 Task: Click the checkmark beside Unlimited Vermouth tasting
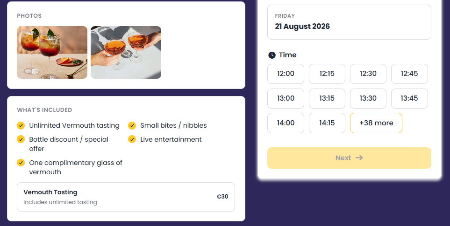coord(21,126)
